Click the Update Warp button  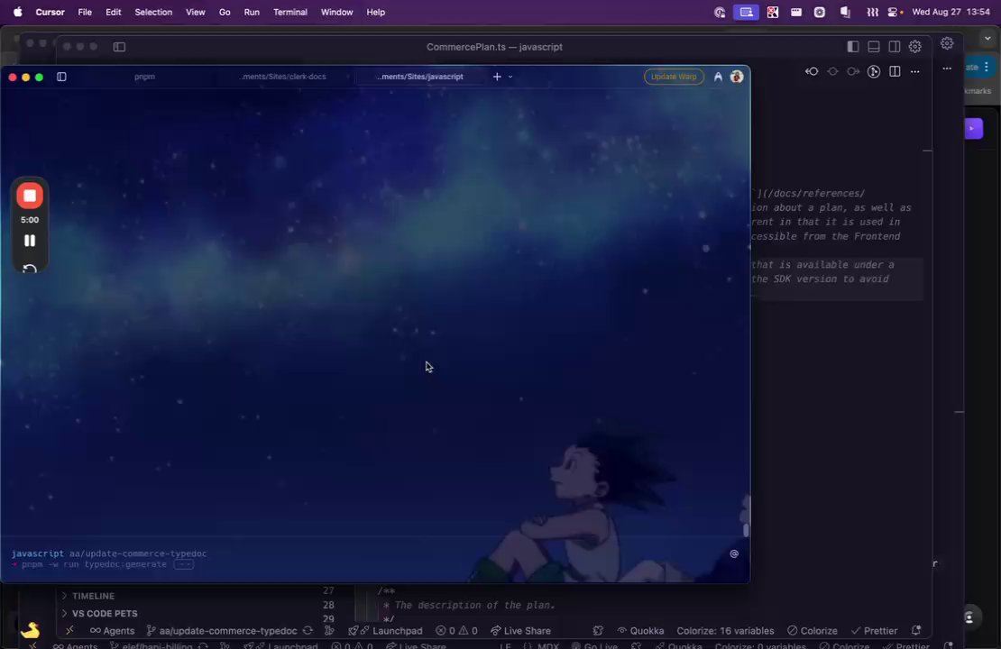coord(674,77)
